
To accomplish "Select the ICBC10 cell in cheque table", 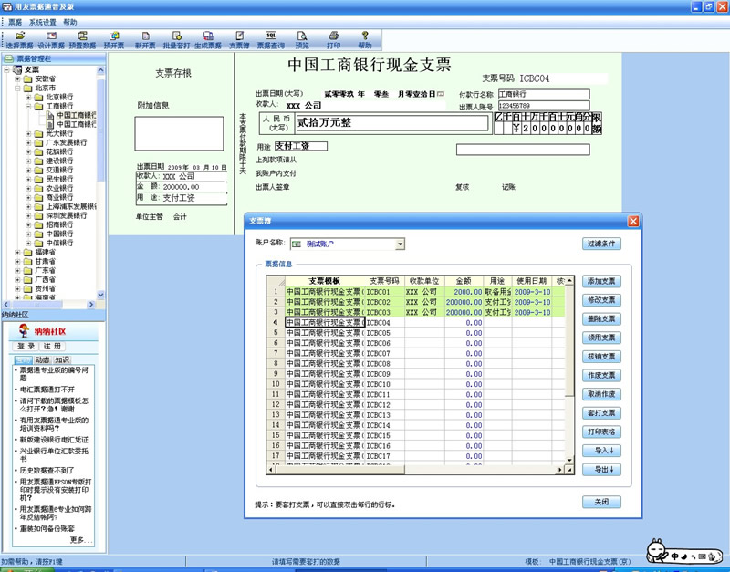I will 384,384.
